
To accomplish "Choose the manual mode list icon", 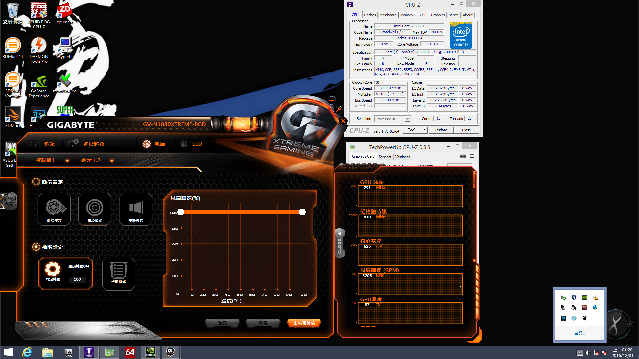I will [118, 274].
